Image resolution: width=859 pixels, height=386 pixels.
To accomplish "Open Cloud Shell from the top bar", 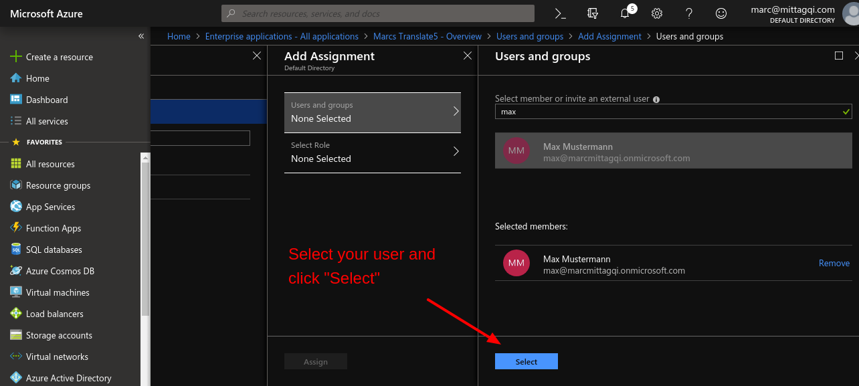I will 561,13.
